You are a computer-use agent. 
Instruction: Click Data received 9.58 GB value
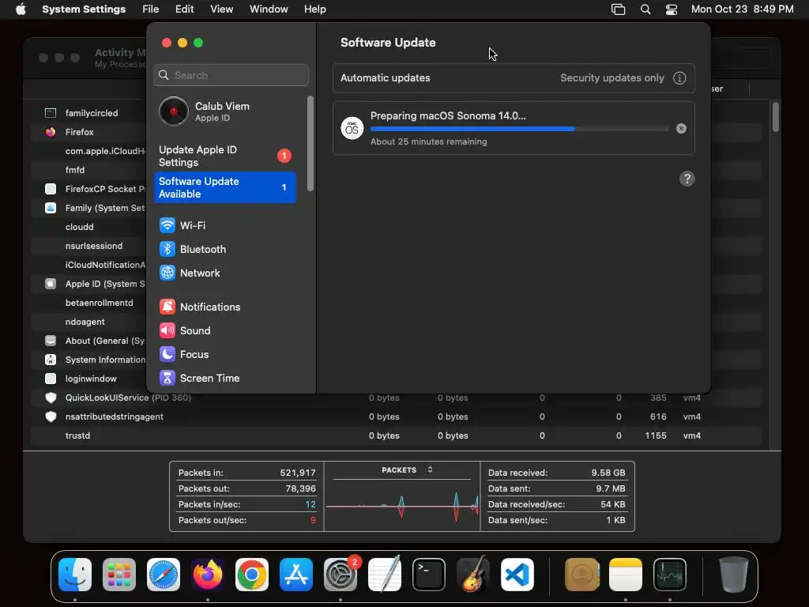tap(608, 473)
